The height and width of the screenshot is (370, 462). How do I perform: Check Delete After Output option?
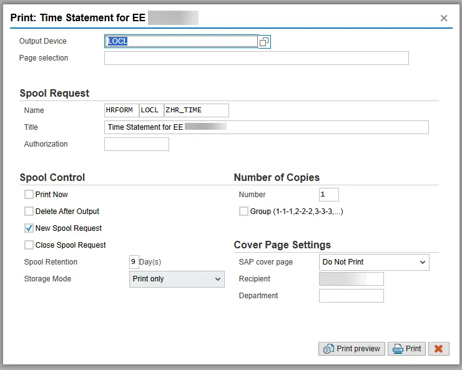tap(29, 212)
